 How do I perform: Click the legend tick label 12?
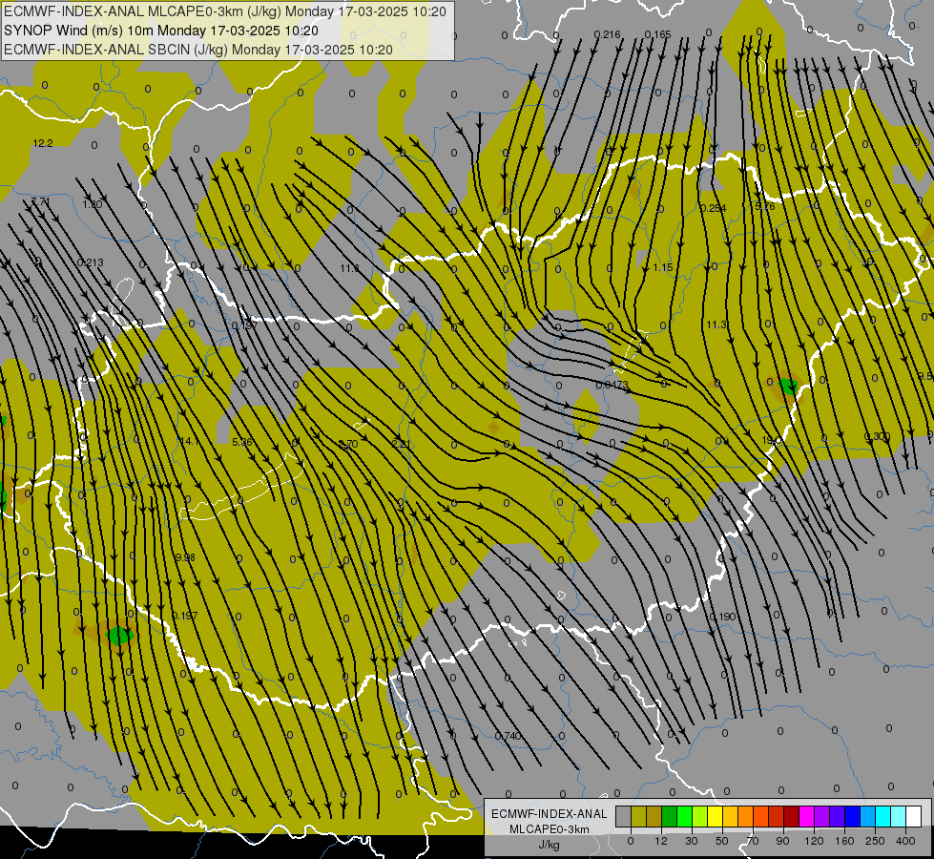coord(660,841)
